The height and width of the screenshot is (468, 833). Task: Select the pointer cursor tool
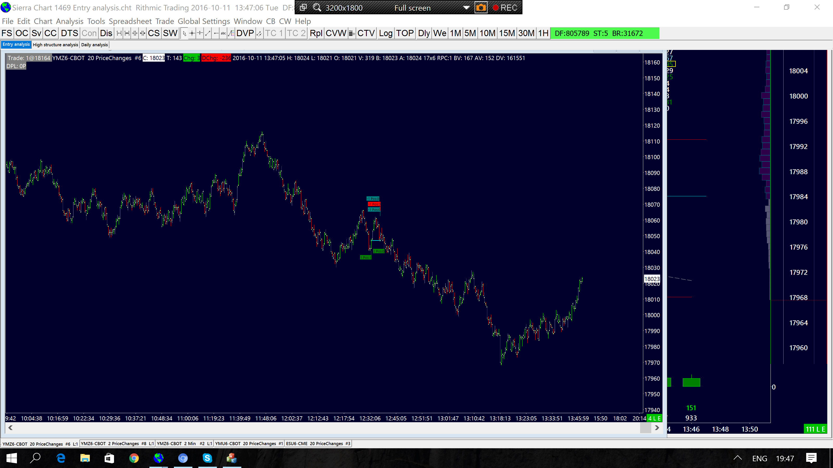point(184,33)
